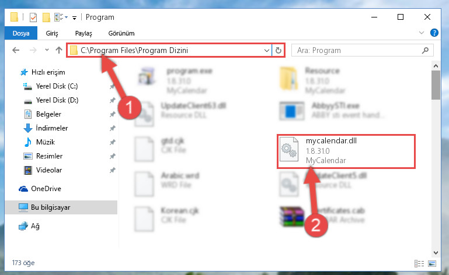449x275 pixels.
Task: Go up one folder level
Action: tap(59, 50)
